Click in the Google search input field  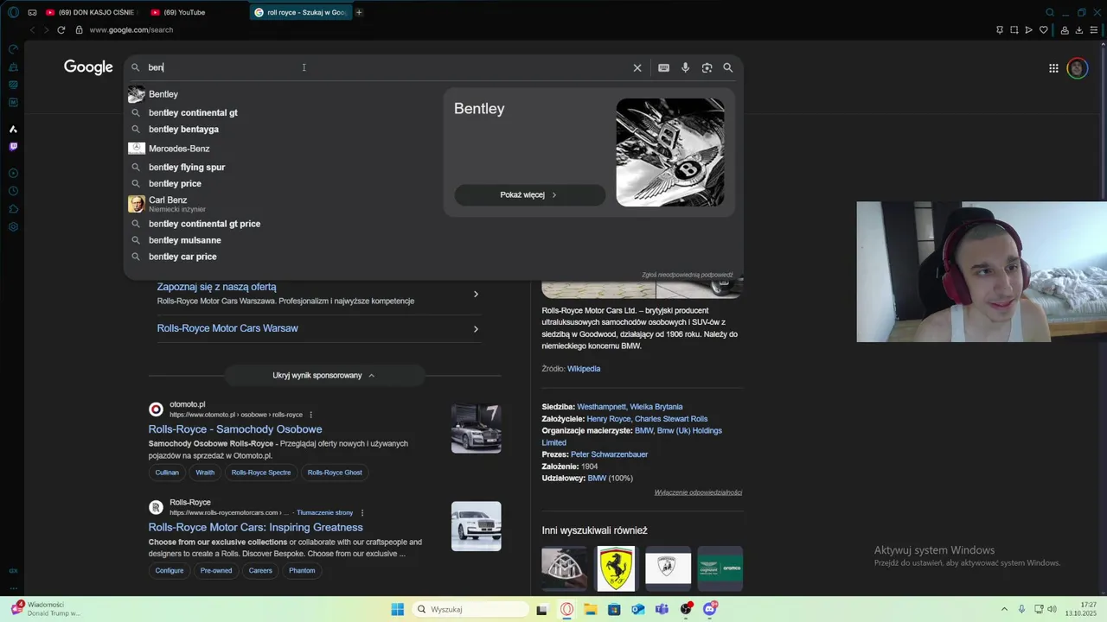387,67
